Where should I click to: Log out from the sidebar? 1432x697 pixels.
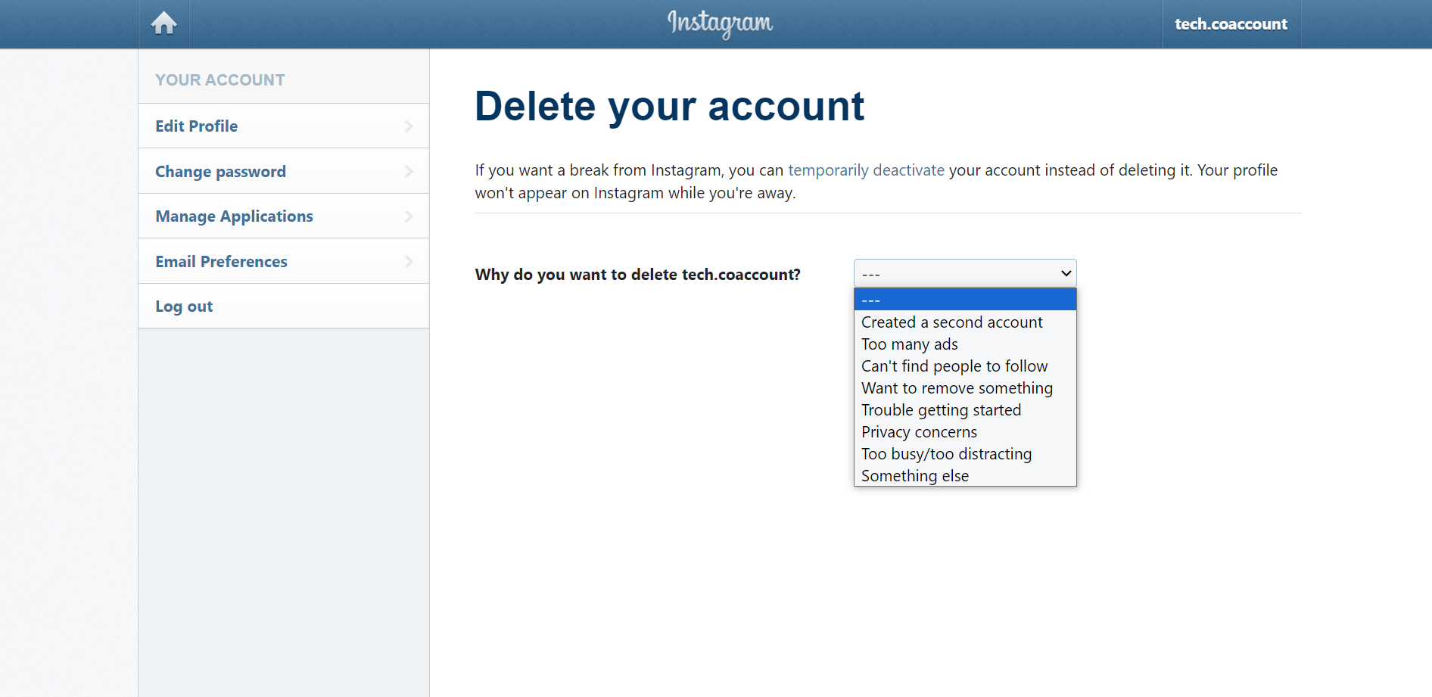[284, 306]
